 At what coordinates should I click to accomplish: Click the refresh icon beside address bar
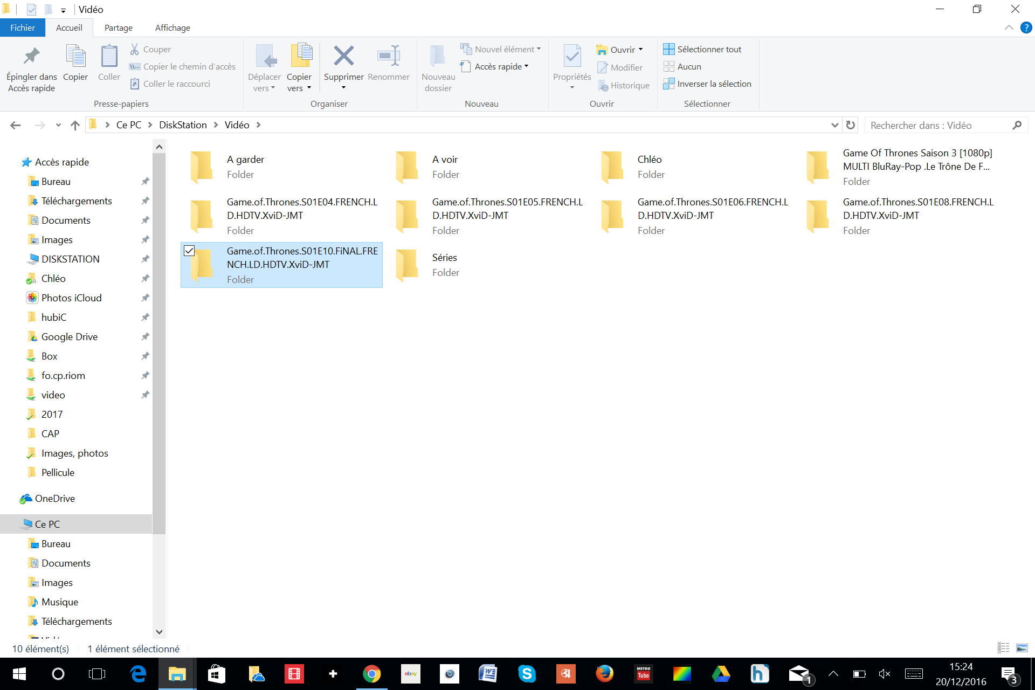coord(851,125)
